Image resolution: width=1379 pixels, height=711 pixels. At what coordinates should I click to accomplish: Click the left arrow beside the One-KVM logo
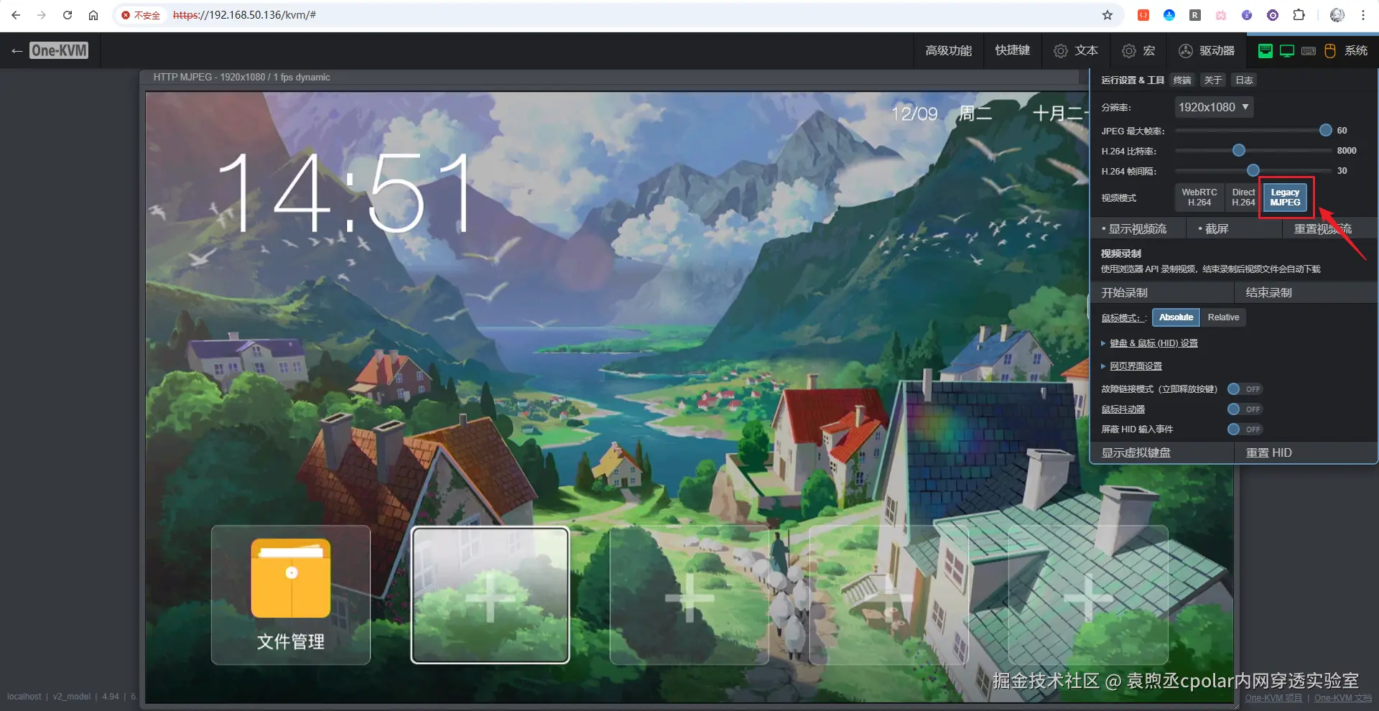[x=17, y=51]
